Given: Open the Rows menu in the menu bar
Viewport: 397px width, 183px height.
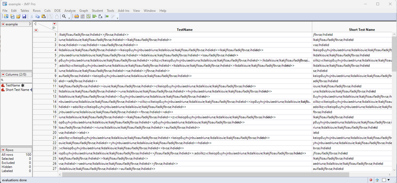Looking at the screenshot, I should (x=36, y=10).
